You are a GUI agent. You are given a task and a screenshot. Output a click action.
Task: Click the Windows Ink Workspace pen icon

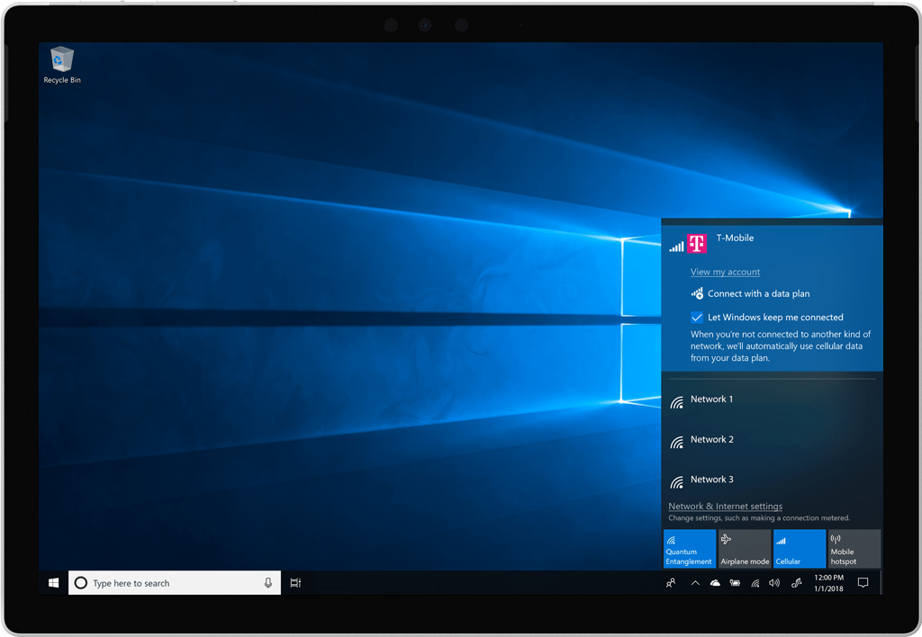[x=796, y=583]
